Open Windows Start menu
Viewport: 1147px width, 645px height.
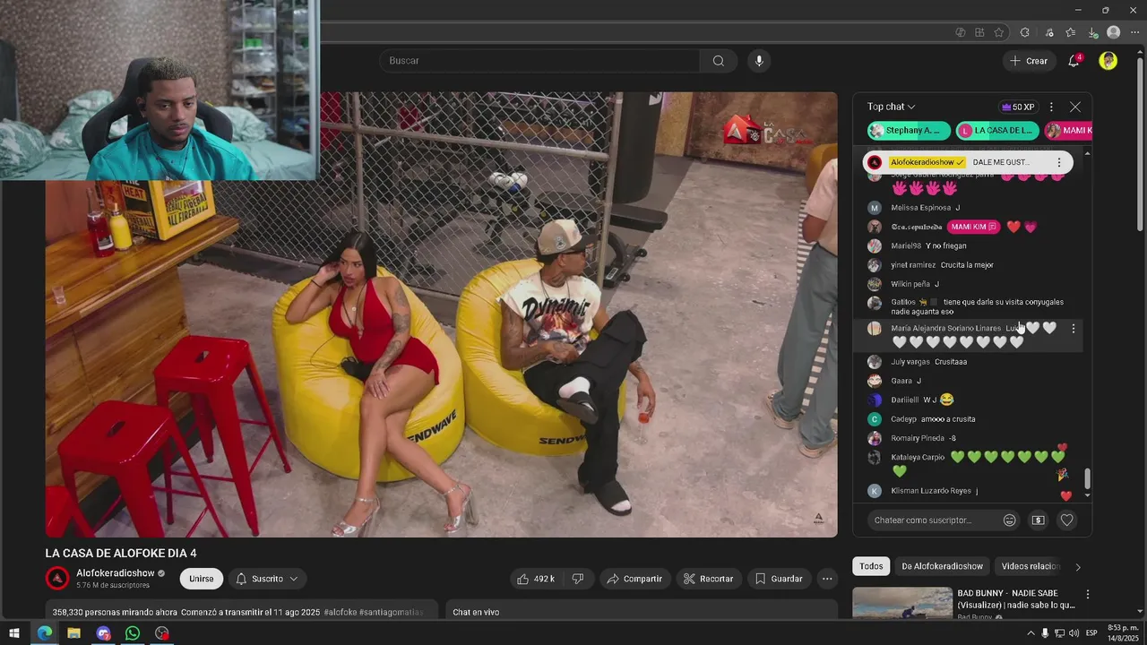click(13, 633)
